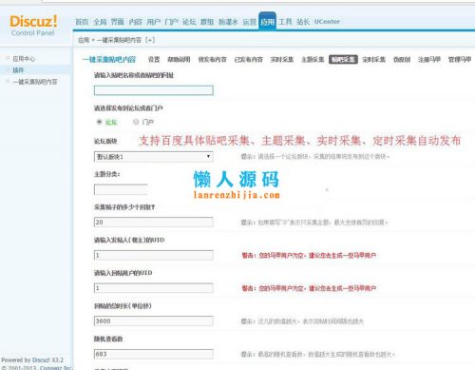Screen dimensions: 475x370
Task: Select 插件 in the left sidebar
Action: point(18,70)
